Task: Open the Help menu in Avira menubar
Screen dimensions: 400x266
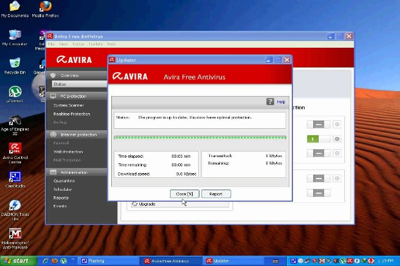Action: pos(111,44)
